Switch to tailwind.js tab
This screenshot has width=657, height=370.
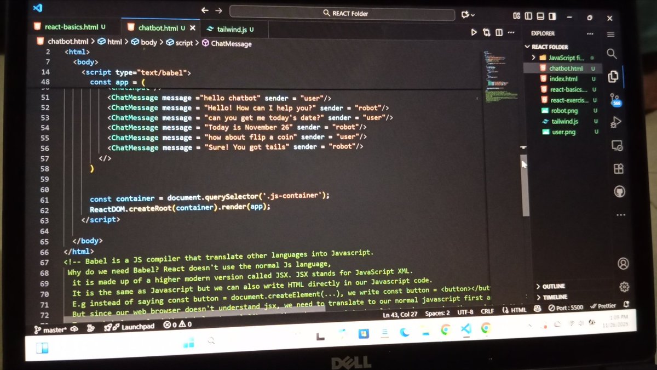coord(230,29)
